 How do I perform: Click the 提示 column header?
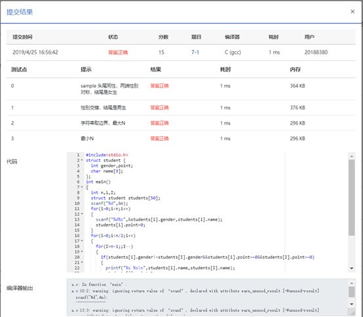(x=86, y=69)
